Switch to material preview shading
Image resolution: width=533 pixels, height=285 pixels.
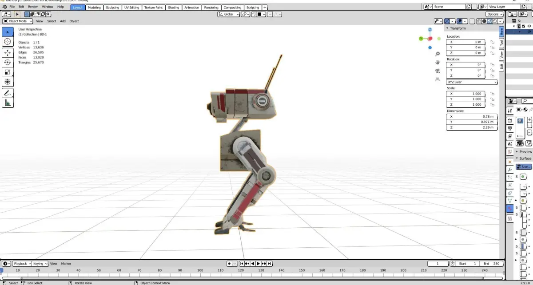pos(489,21)
